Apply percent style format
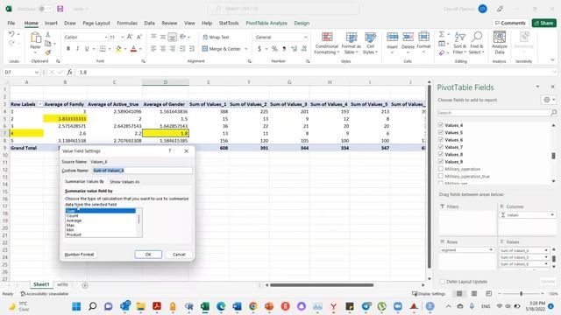This screenshot has height=315, width=561. tap(274, 49)
